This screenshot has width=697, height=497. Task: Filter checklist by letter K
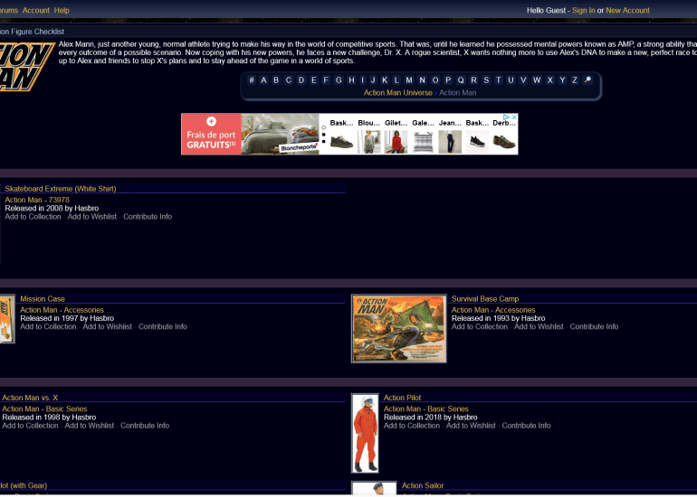[x=385, y=80]
